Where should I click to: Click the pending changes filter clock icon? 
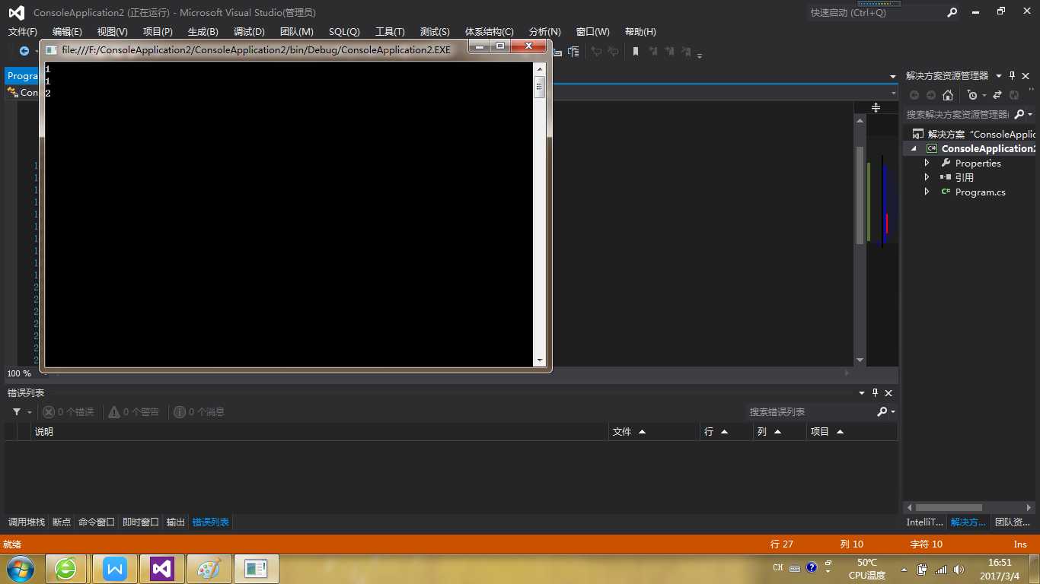tap(972, 95)
